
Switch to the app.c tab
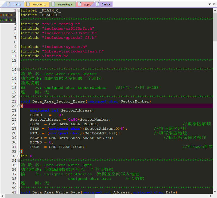tap(85, 4)
